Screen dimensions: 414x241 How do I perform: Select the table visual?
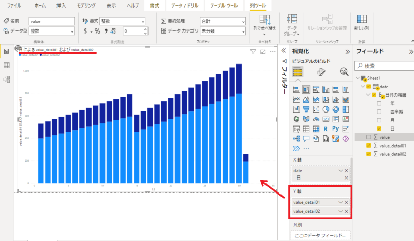pos(306,129)
